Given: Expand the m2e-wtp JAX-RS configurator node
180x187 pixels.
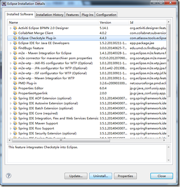Looking at the screenshot, I should (x=11, y=63).
